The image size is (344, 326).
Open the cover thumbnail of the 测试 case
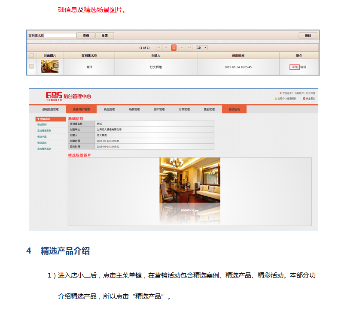pyautogui.click(x=50, y=66)
